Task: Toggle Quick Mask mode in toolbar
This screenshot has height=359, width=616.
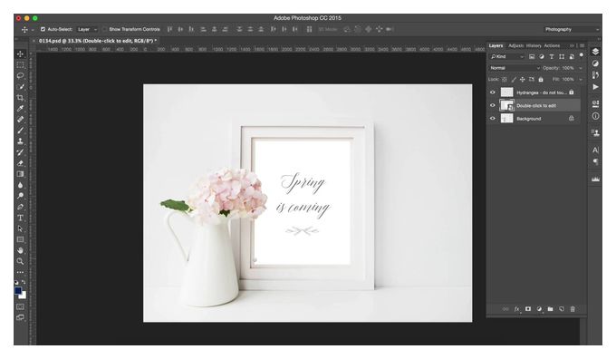Action: coord(21,306)
